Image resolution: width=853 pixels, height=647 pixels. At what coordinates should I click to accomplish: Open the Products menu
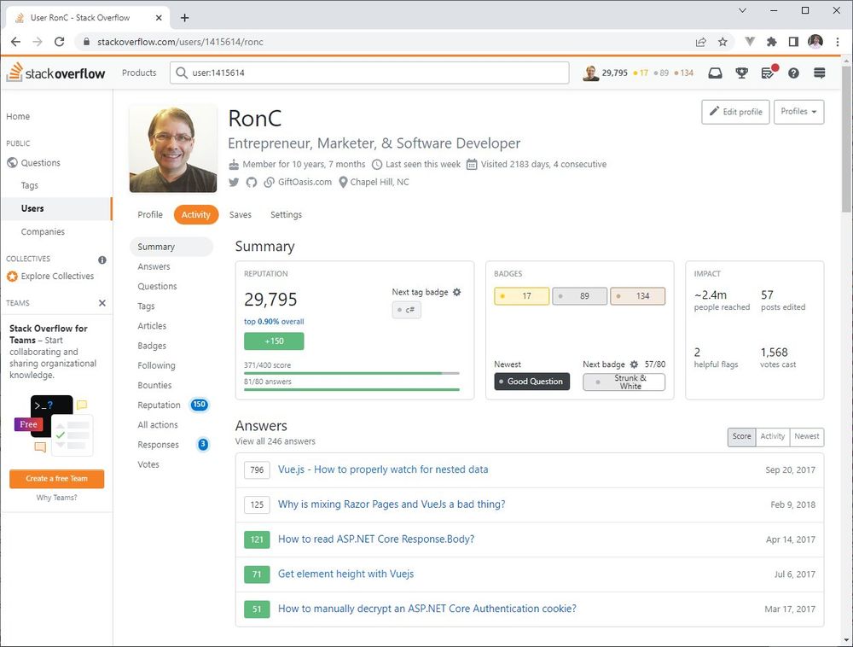(139, 73)
